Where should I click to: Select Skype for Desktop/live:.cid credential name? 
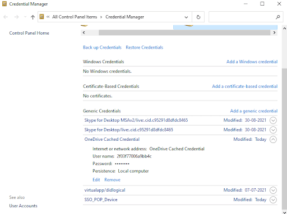pyautogui.click(x=128, y=130)
